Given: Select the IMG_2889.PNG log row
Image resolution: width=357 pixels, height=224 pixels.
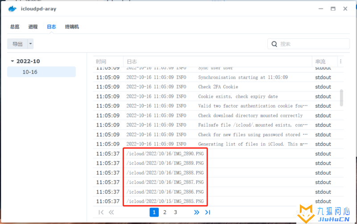Looking at the screenshot, I should (x=218, y=163).
